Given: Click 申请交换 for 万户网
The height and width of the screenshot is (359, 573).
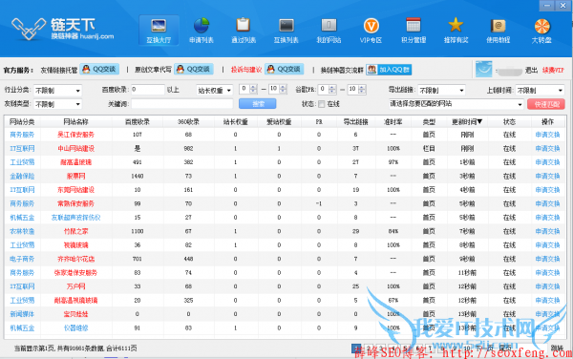Looking at the screenshot, I should [x=547, y=286].
